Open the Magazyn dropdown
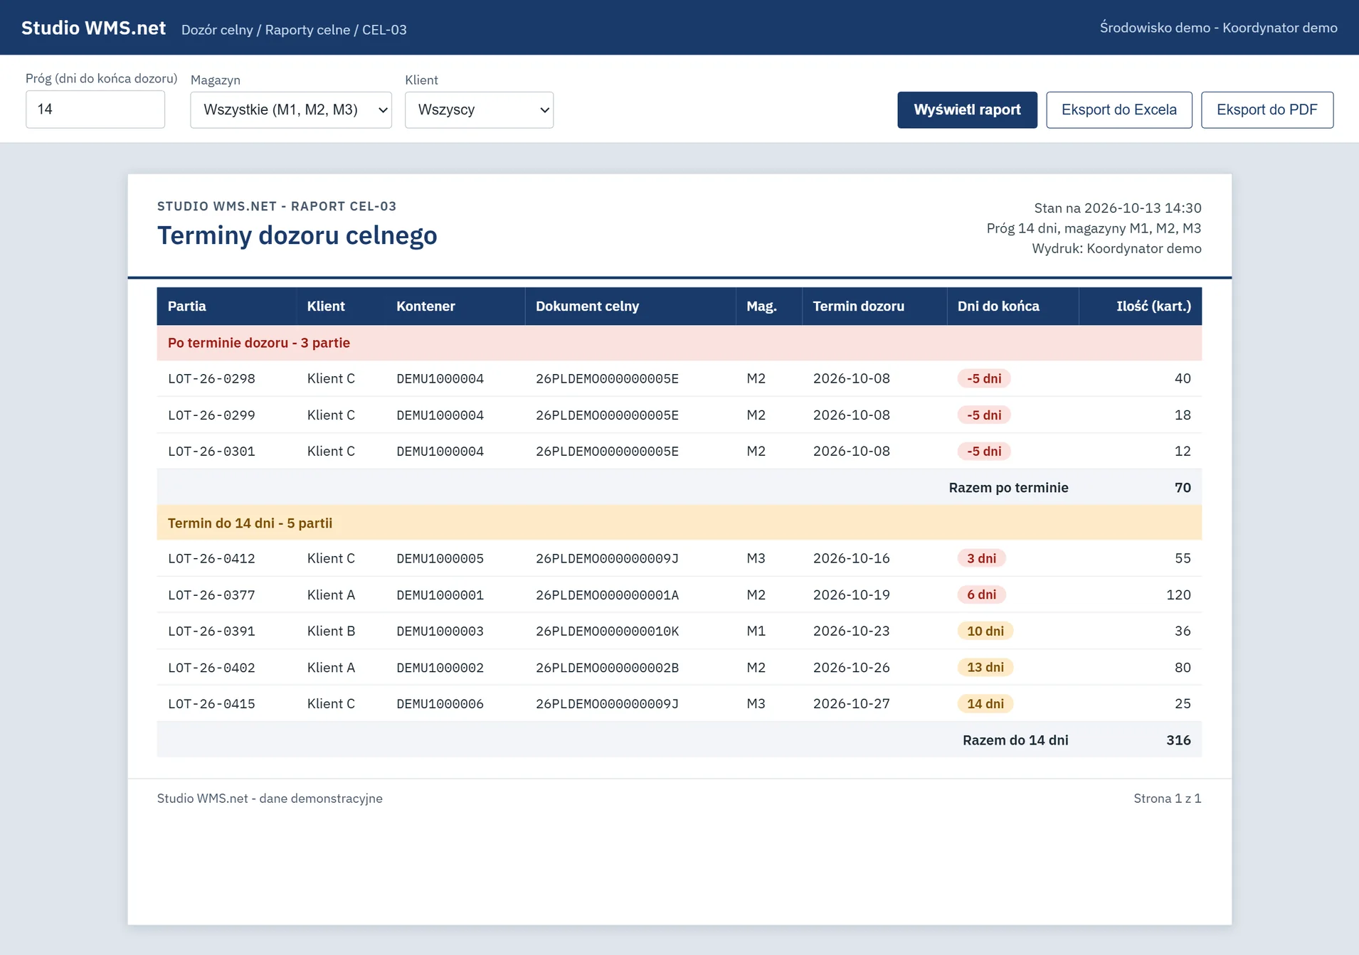This screenshot has height=955, width=1359. (x=291, y=110)
